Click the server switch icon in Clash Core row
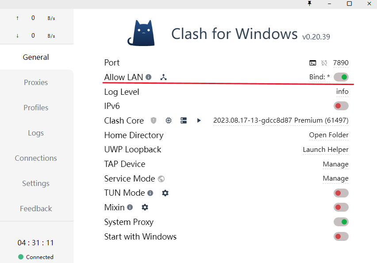The width and height of the screenshot is (377, 263). (x=183, y=120)
